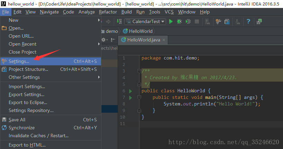
Task: Open the Help menu
Action: (205, 12)
